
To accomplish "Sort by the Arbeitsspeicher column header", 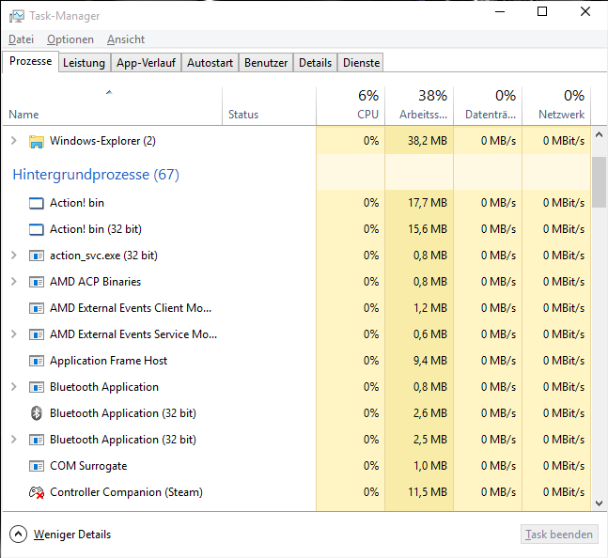I will pos(419,106).
